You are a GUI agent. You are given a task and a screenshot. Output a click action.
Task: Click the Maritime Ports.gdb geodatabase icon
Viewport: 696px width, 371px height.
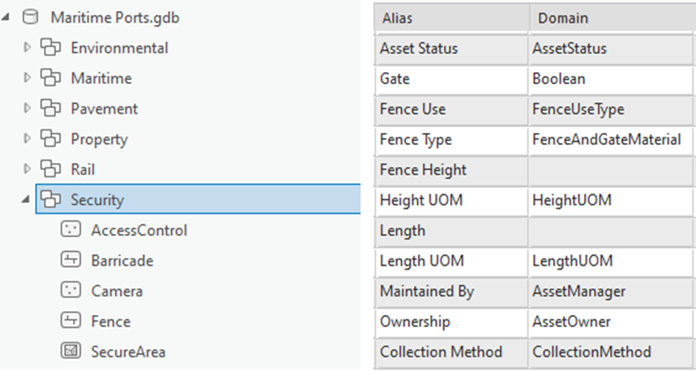pos(30,17)
